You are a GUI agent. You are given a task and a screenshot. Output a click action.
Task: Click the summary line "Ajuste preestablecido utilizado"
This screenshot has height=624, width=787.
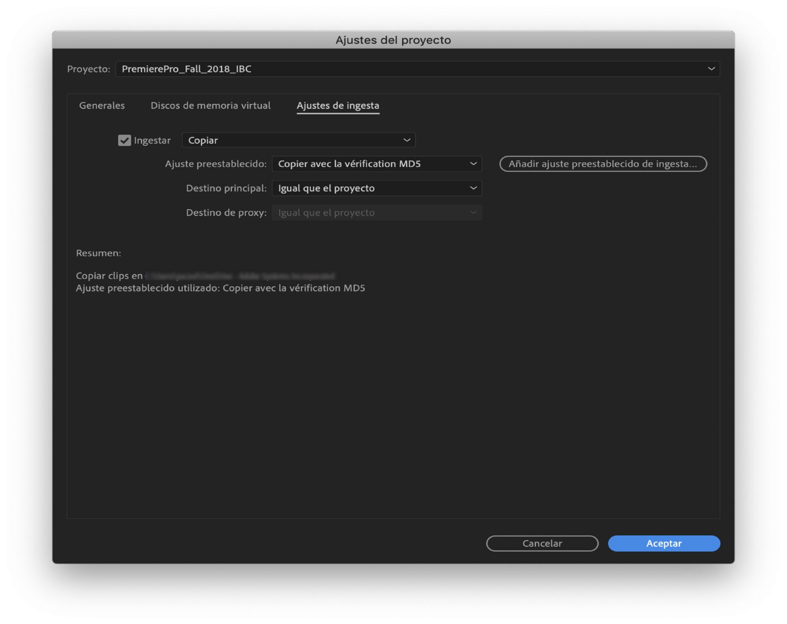coord(220,288)
